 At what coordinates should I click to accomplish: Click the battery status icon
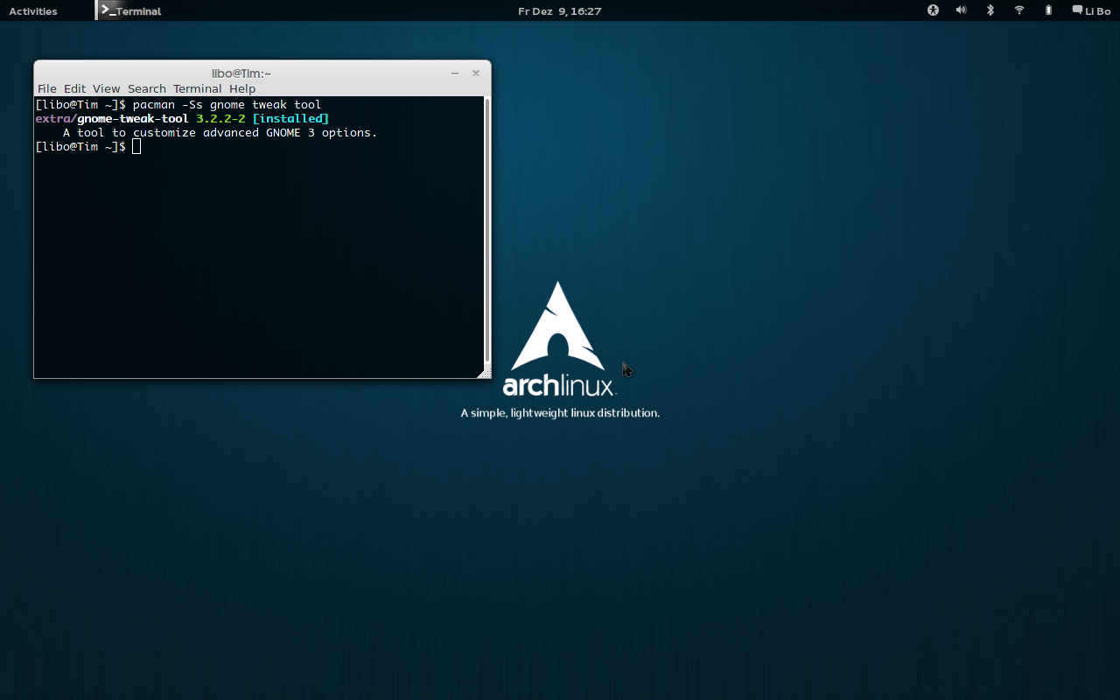[1048, 10]
